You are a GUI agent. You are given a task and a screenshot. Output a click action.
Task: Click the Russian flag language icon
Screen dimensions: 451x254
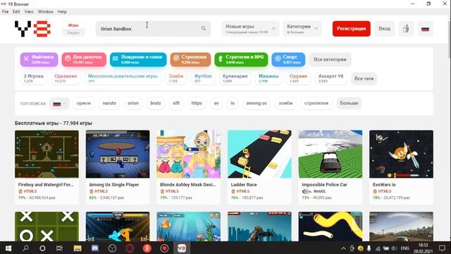[425, 29]
